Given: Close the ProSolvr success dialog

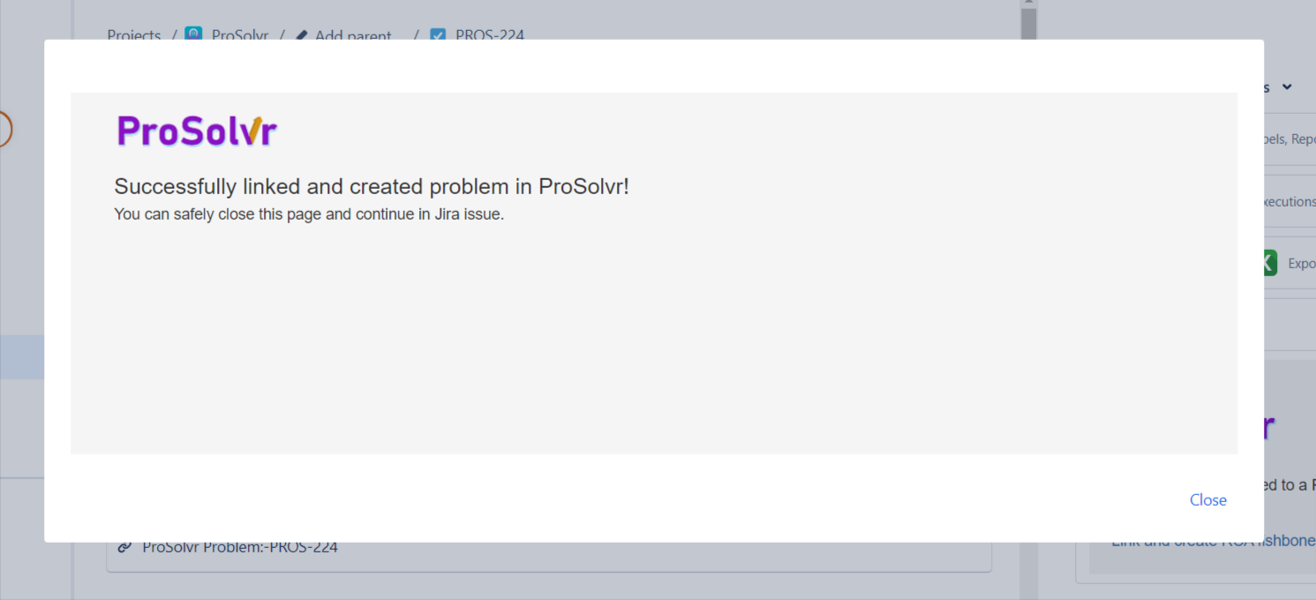Looking at the screenshot, I should (x=1207, y=500).
